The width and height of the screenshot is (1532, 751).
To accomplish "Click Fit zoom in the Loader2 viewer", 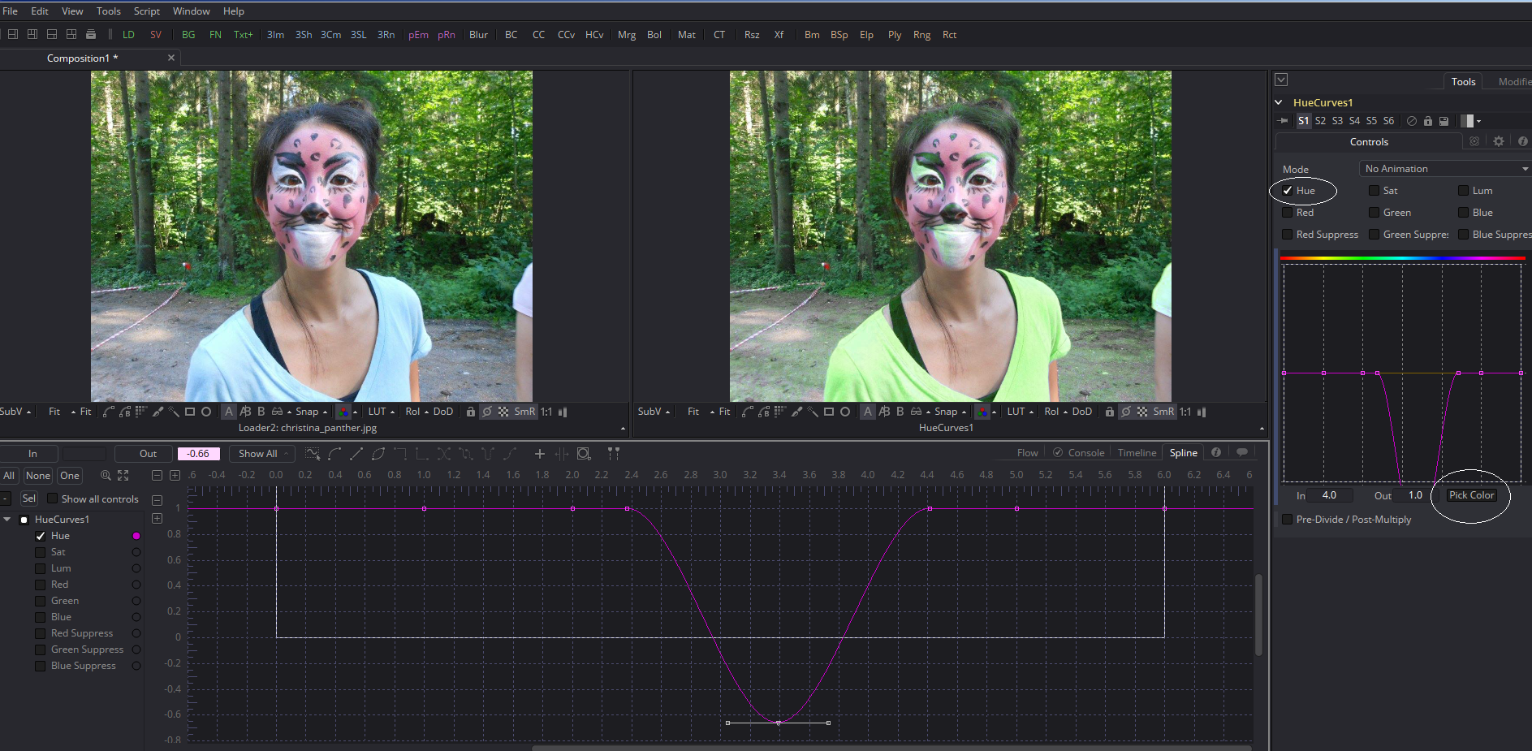I will (x=54, y=412).
